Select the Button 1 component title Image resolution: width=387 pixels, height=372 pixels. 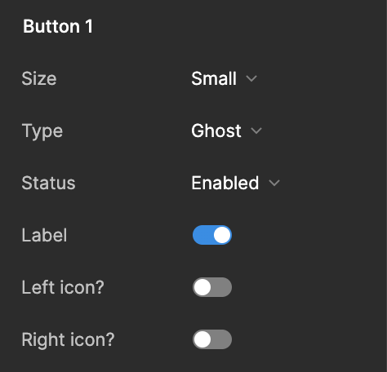(58, 26)
